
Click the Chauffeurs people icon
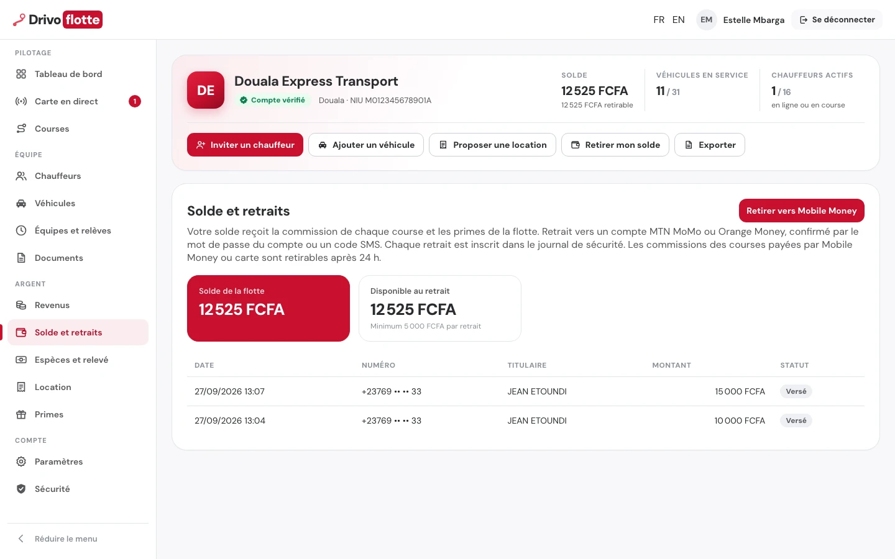point(21,176)
